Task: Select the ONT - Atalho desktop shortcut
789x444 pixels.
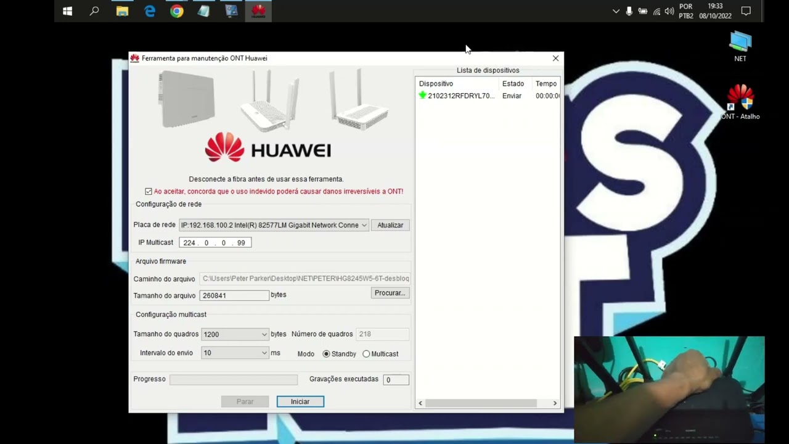Action: click(x=740, y=102)
